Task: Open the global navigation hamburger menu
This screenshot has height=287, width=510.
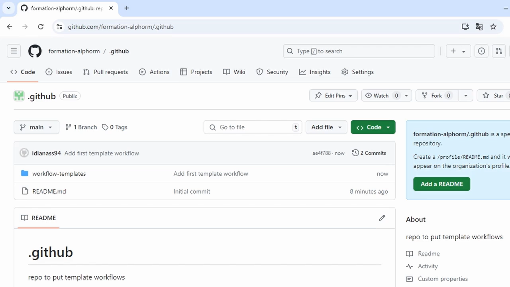Action: [x=14, y=51]
